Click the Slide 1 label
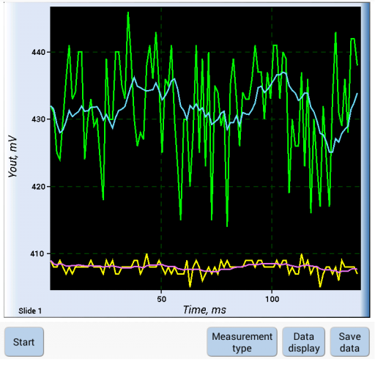375x375 pixels. coord(30,311)
